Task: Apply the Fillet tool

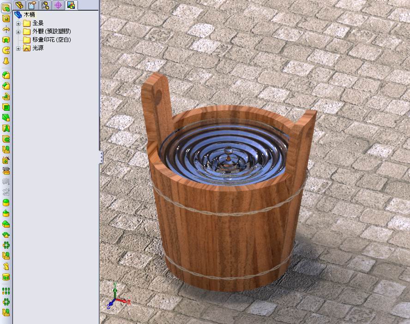Action: (x=6, y=75)
